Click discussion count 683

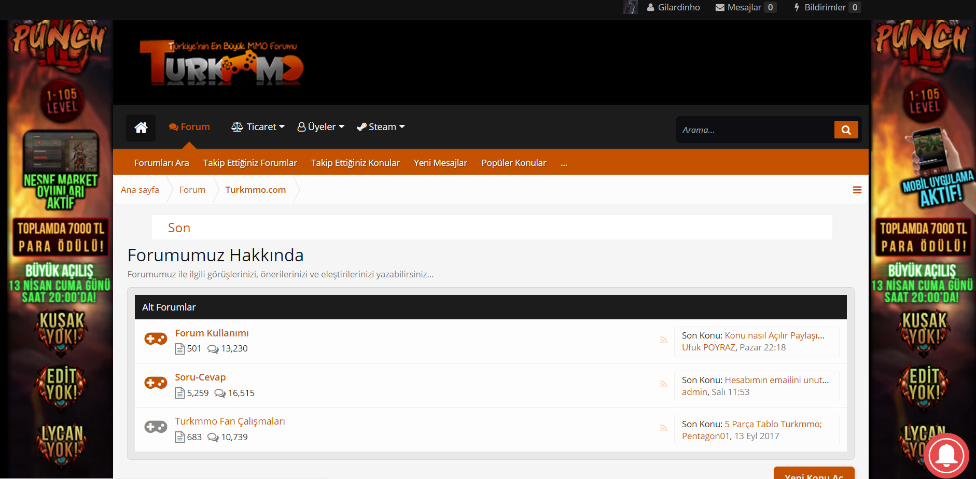point(194,437)
